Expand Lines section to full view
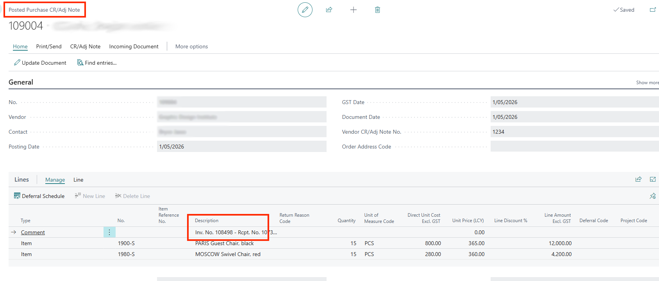 (652, 179)
